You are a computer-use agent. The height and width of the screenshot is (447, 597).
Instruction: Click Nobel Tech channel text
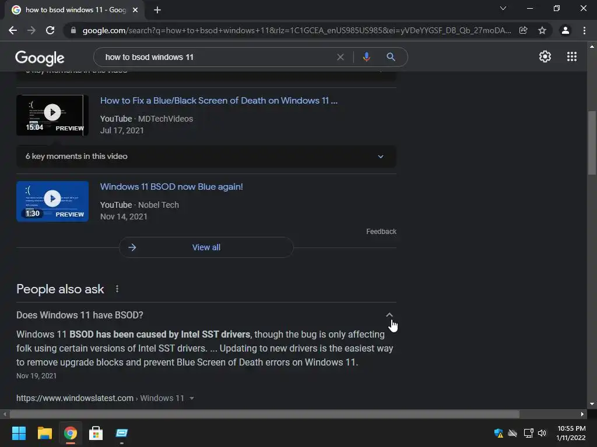pos(159,205)
